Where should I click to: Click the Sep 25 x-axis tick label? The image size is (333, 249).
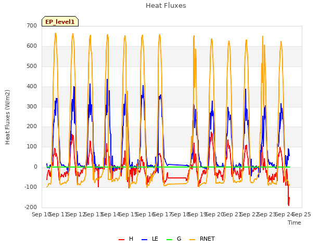[x=303, y=214]
